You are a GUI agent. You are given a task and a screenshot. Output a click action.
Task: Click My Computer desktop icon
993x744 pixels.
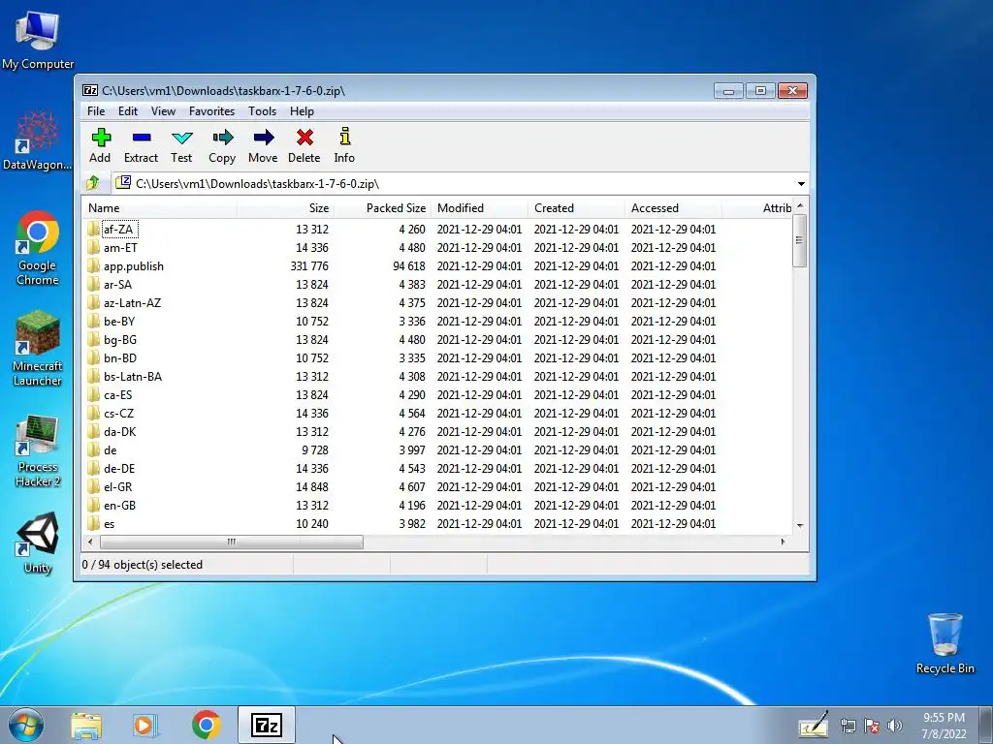[x=38, y=39]
